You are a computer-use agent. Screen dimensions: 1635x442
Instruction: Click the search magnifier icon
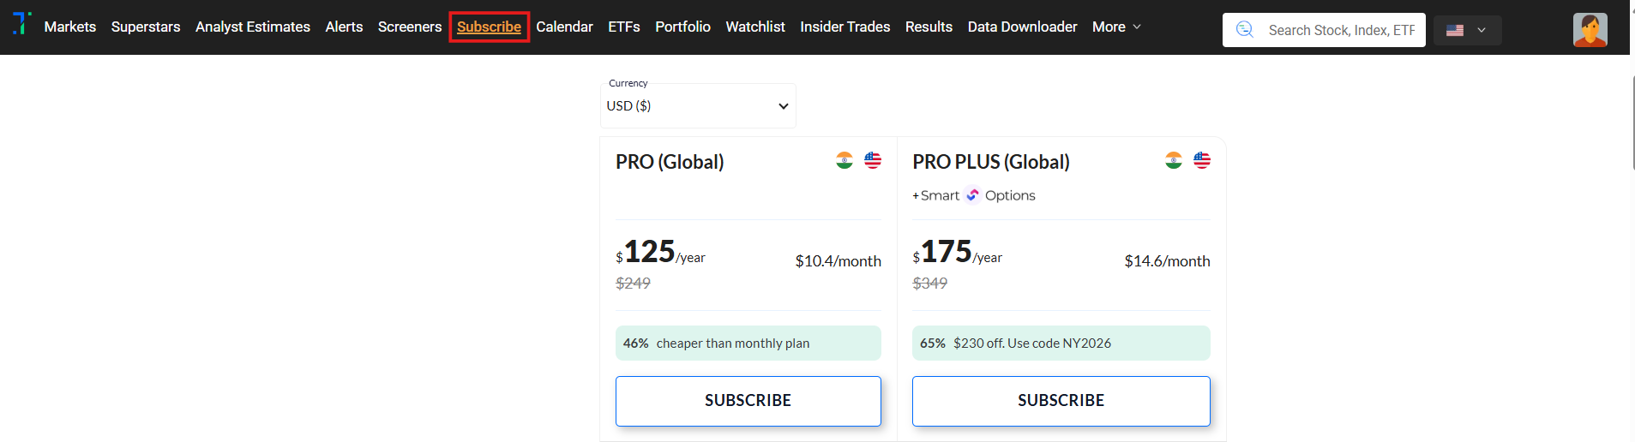1245,30
